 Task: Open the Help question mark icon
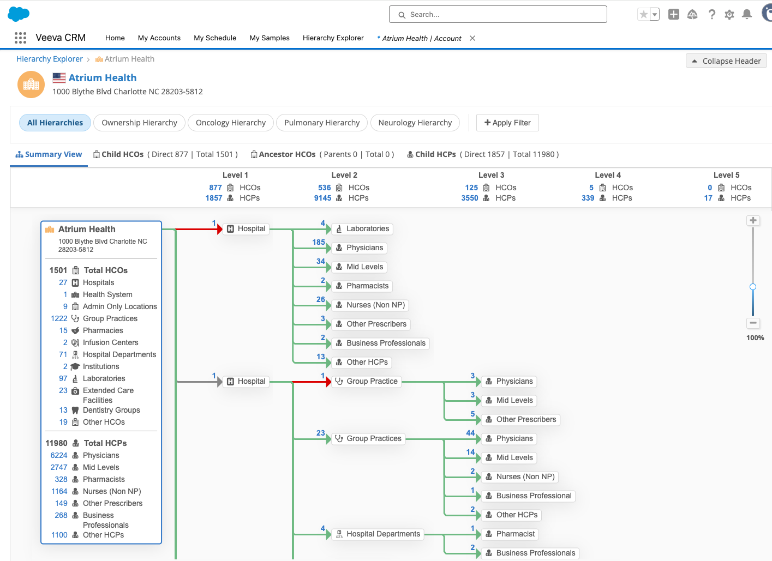point(711,15)
